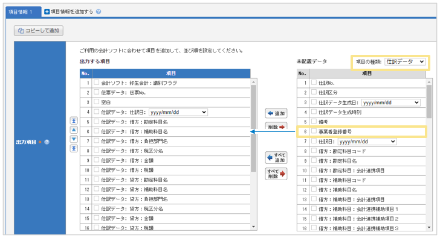Check 仕訳データ: 貸方：金額 checkbox
440x238 pixels.
pyautogui.click(x=97, y=218)
